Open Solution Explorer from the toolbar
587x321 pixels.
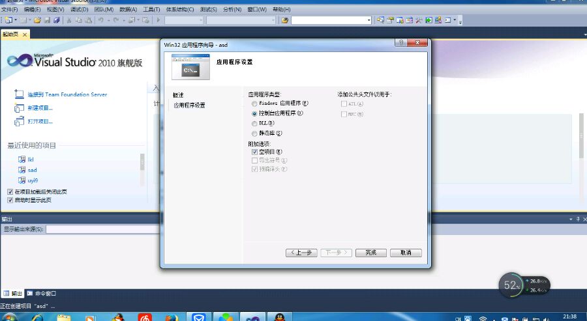click(x=381, y=20)
